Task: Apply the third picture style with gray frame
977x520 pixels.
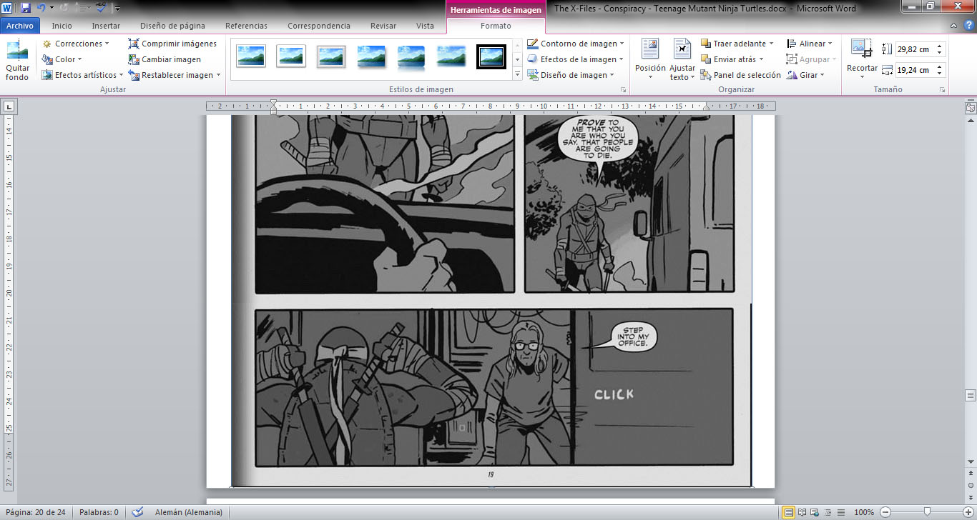Action: point(331,56)
